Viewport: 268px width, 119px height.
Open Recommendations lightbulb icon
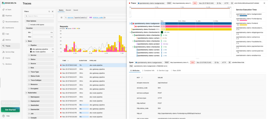(x=3, y=22)
